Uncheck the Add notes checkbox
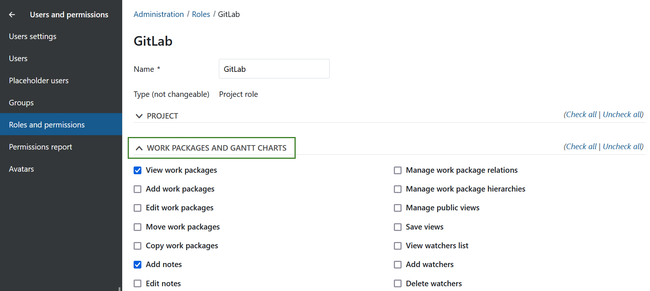Image resolution: width=650 pixels, height=291 pixels. click(x=138, y=264)
